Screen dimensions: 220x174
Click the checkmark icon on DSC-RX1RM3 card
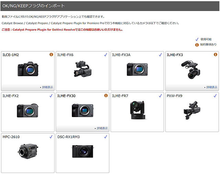click(106, 137)
